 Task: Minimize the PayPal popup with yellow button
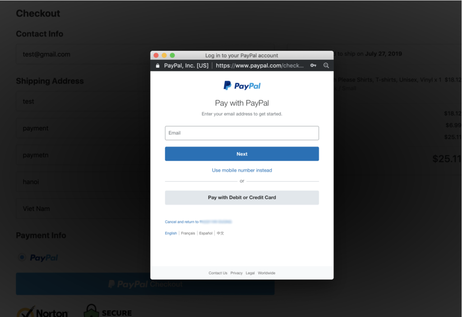(x=164, y=55)
